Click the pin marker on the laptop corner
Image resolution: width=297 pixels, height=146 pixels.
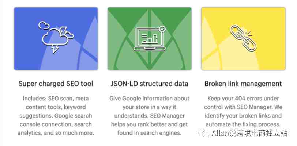click(x=162, y=29)
